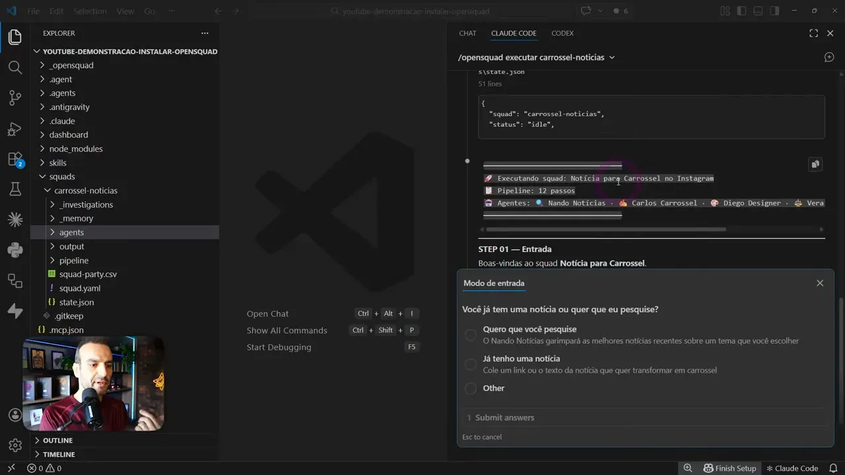This screenshot has width=845, height=475.
Task: Click Finish Setup in status bar
Action: [x=729, y=468]
